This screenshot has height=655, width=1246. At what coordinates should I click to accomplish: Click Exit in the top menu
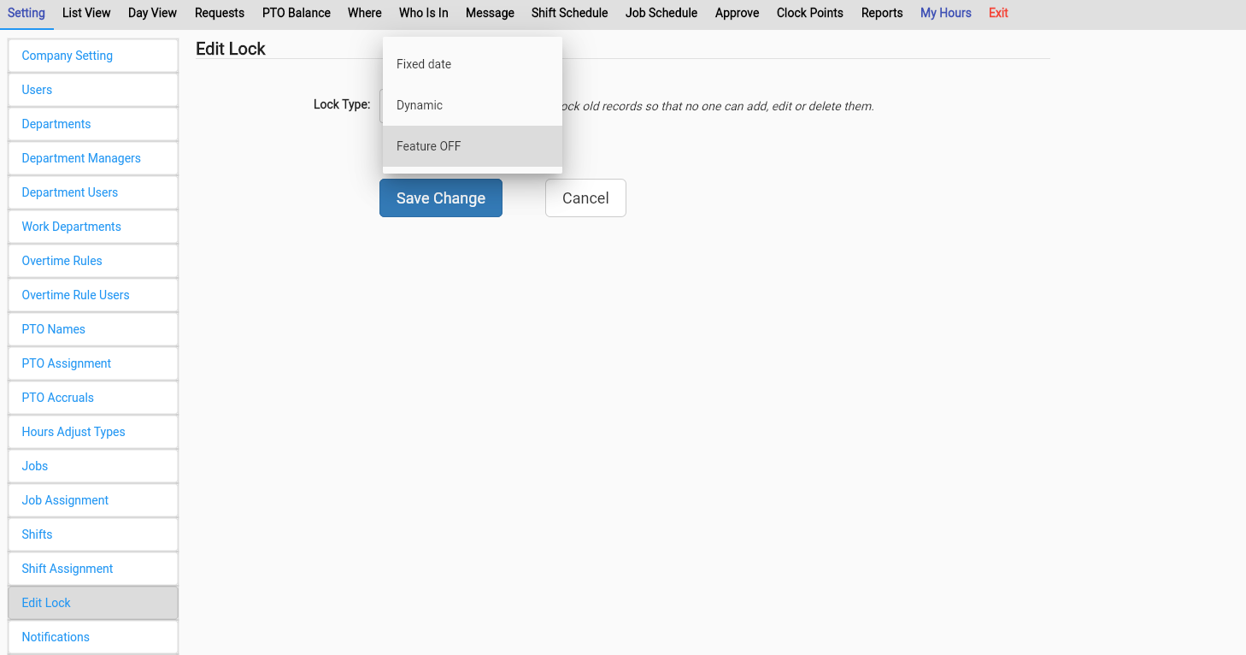pyautogui.click(x=998, y=13)
